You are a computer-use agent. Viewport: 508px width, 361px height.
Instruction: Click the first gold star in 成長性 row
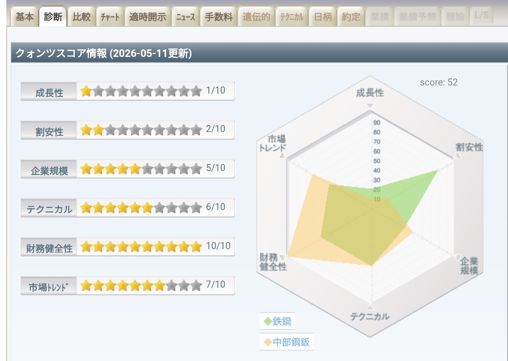click(86, 91)
